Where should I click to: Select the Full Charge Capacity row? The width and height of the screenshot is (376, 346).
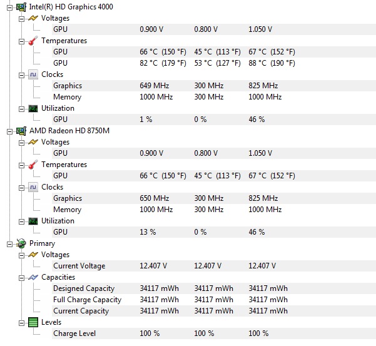pyautogui.click(x=87, y=300)
